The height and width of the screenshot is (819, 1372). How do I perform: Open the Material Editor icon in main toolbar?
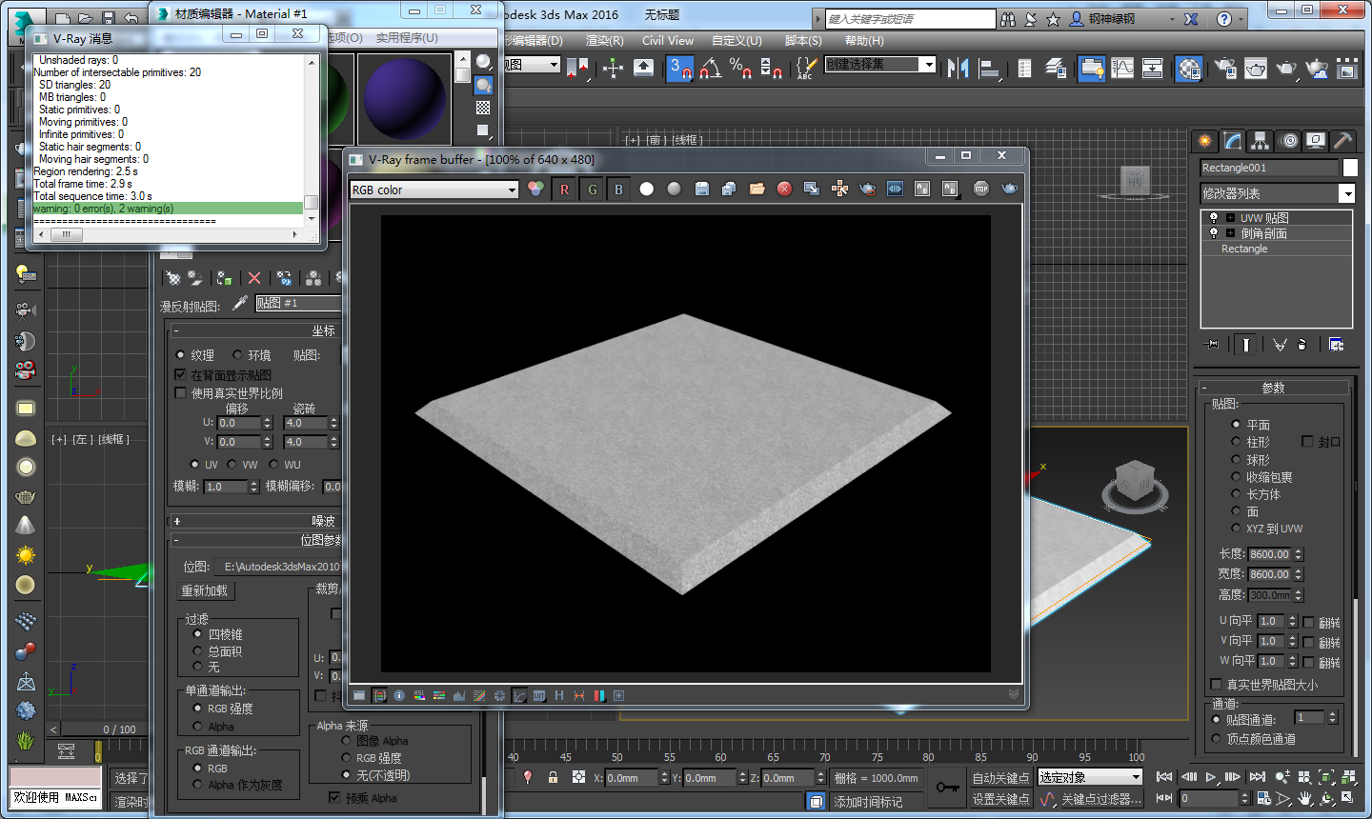1188,68
